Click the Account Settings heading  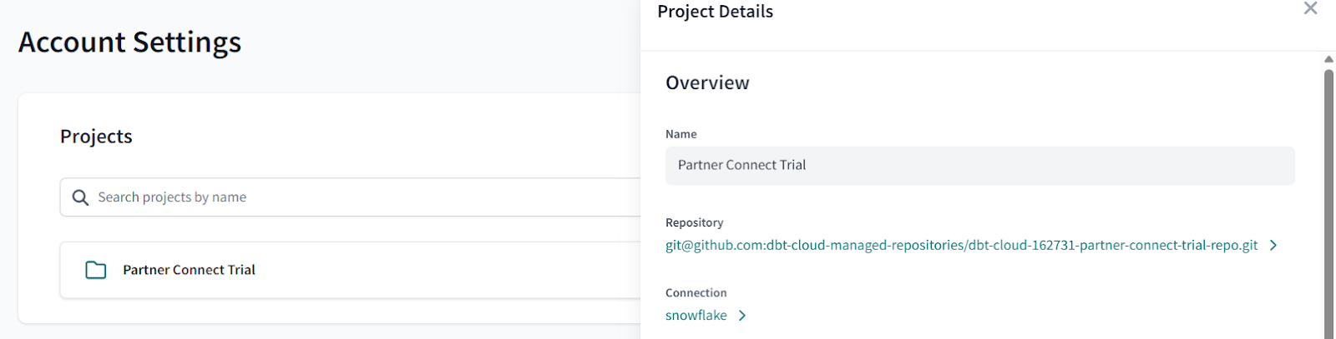(129, 42)
